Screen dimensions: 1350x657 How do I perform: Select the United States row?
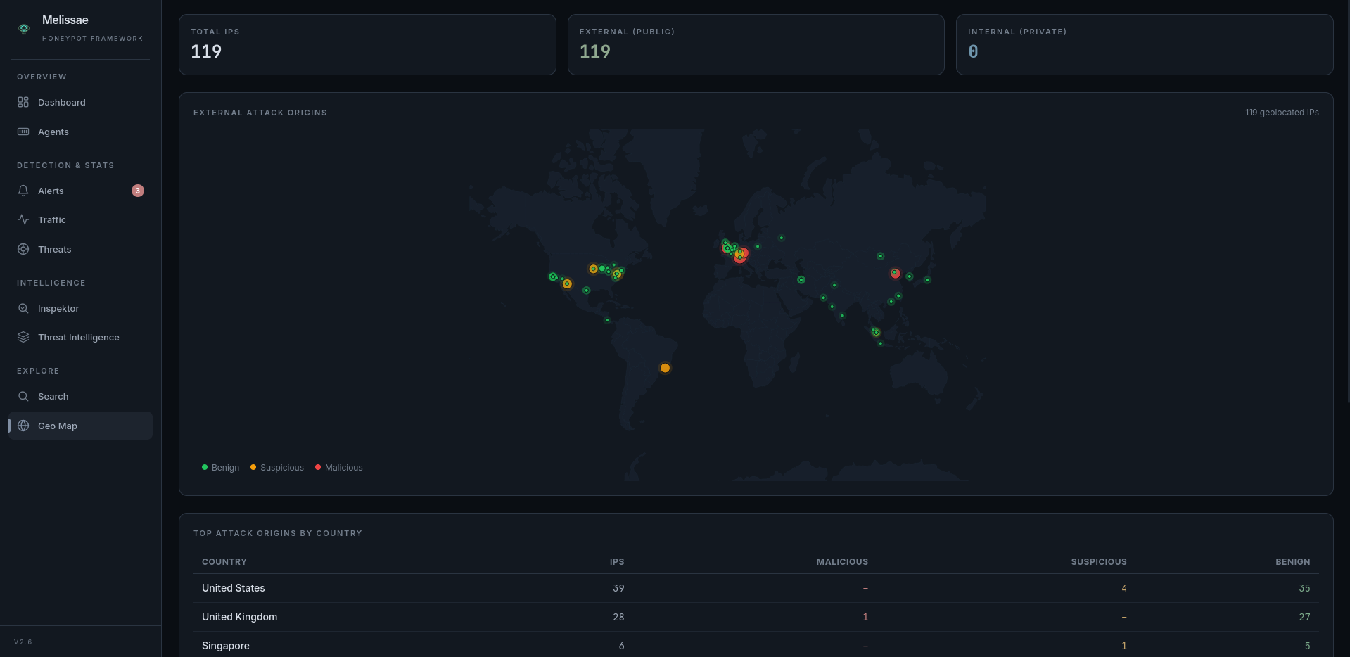pos(756,588)
